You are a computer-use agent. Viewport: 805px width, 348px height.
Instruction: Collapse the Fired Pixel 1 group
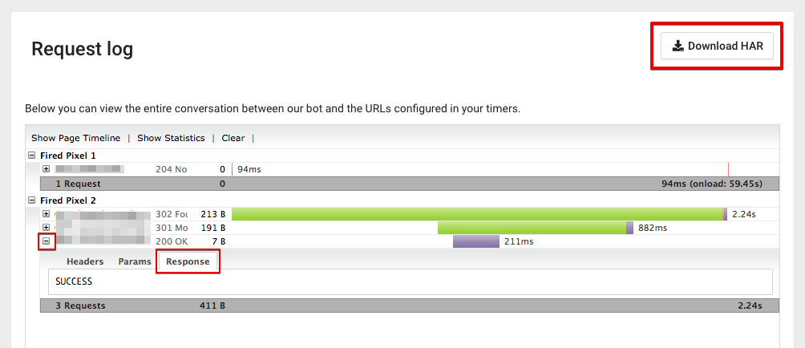pos(31,156)
